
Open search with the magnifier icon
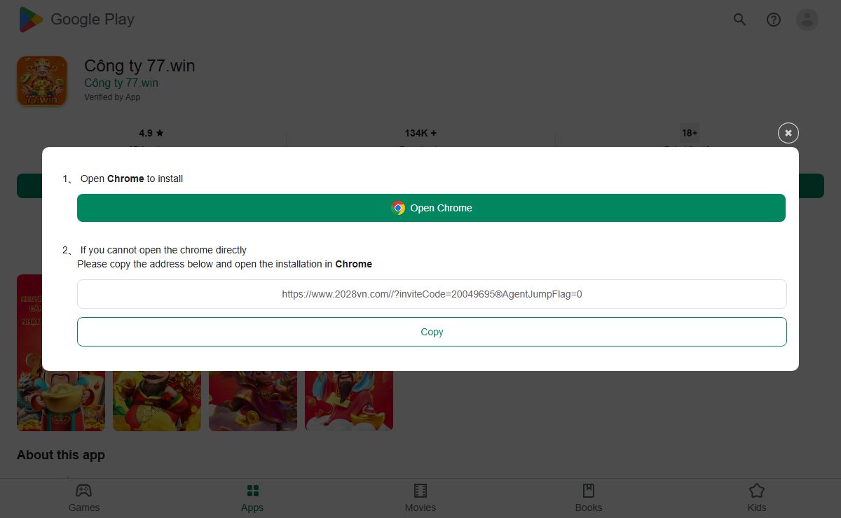[x=739, y=20]
